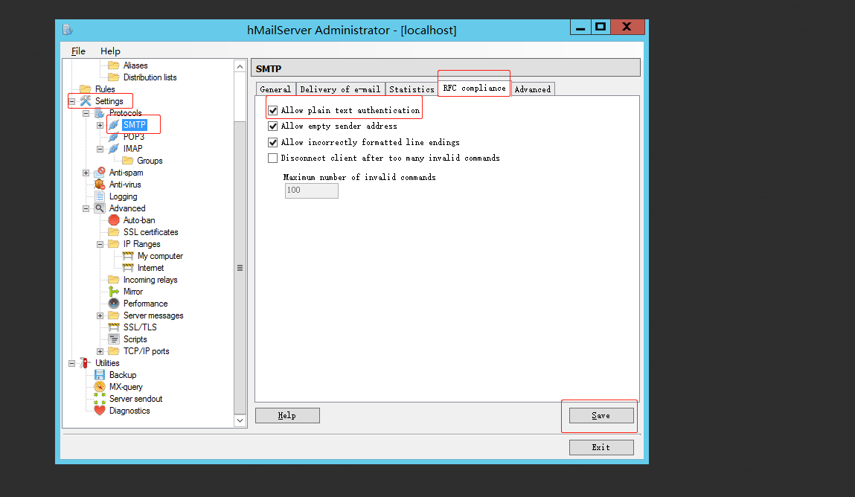Click tree scrollbar down arrow
The image size is (855, 497).
pos(240,420)
